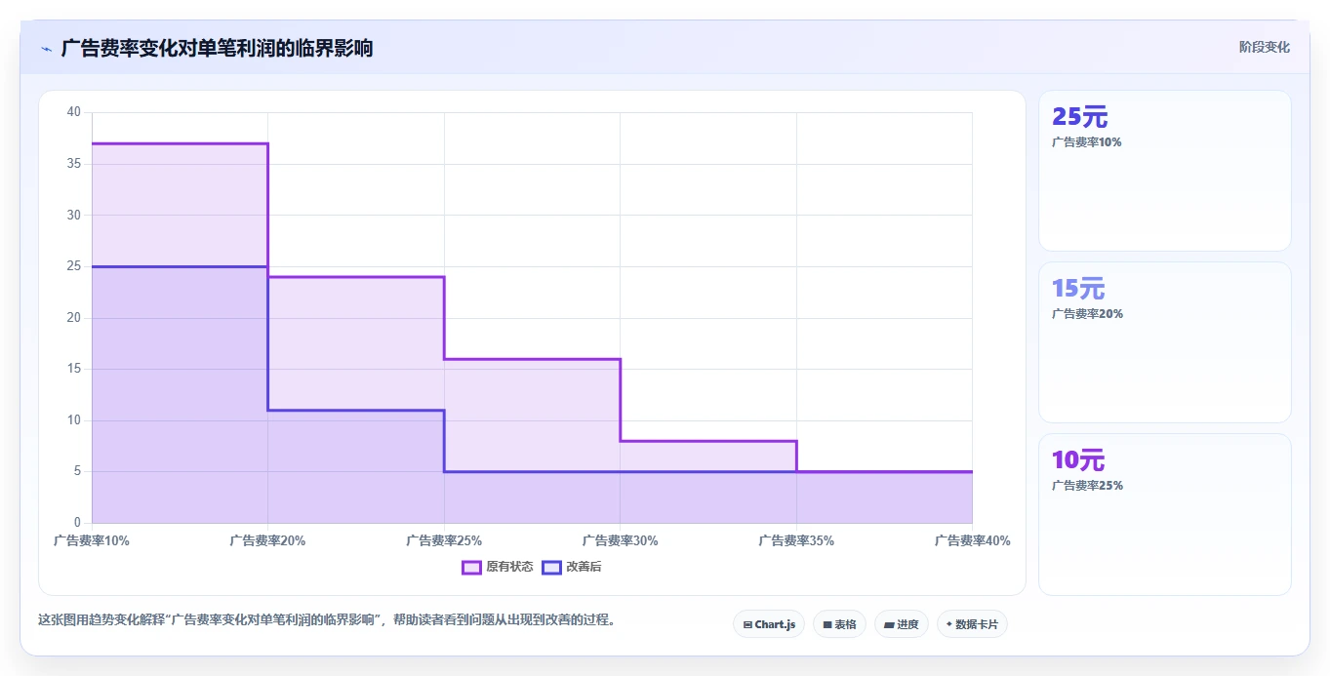Viewport: 1330px width, 676px height.
Task: Click the x-axis label 广告费率25%
Action: pos(444,540)
